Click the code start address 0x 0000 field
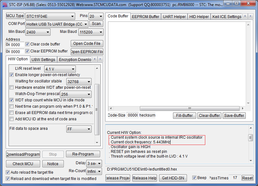Image resolution: width=258 pixels, height=186 pixels. pyautogui.click(x=15, y=45)
